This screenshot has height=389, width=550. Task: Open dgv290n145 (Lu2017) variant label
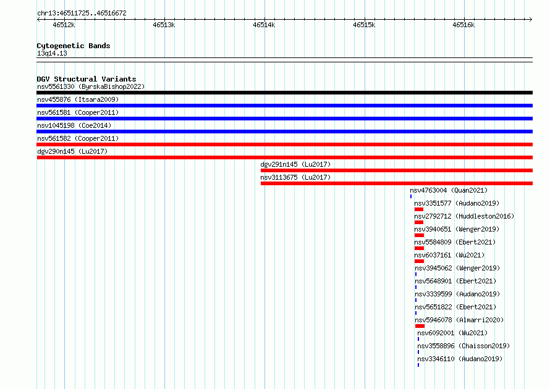coord(72,151)
